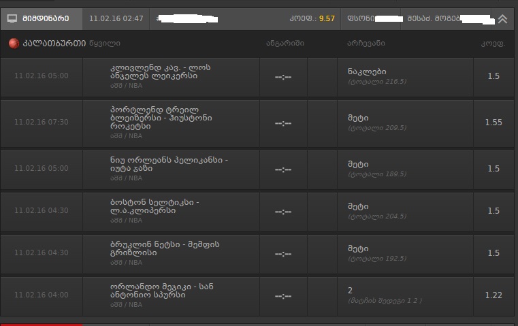518x326 pixels.
Task: Click the კოეფ. column header
Action: click(x=493, y=44)
